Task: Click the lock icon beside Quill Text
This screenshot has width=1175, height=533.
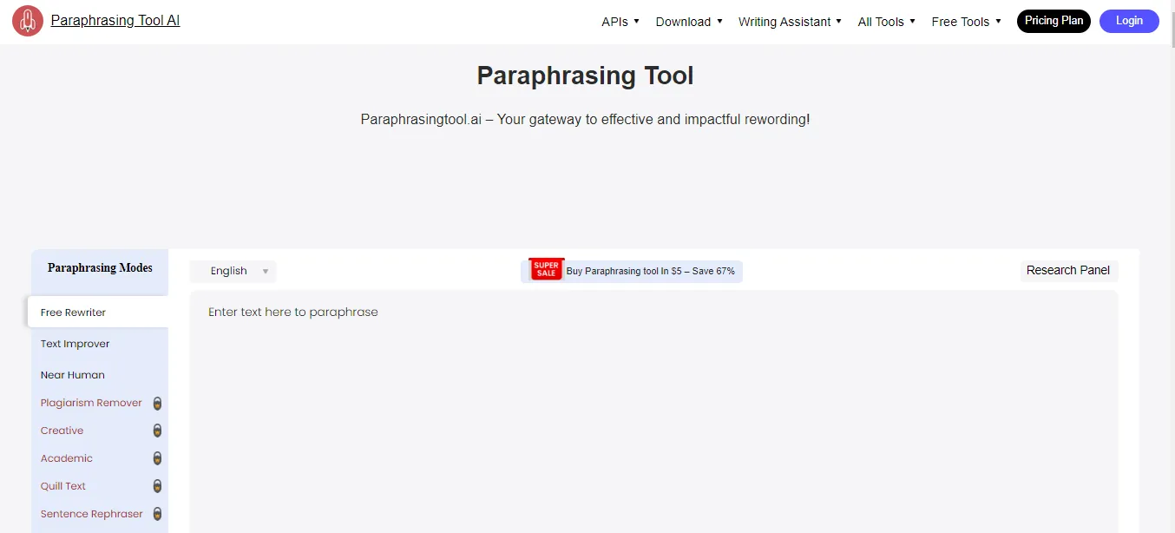Action: pyautogui.click(x=157, y=486)
